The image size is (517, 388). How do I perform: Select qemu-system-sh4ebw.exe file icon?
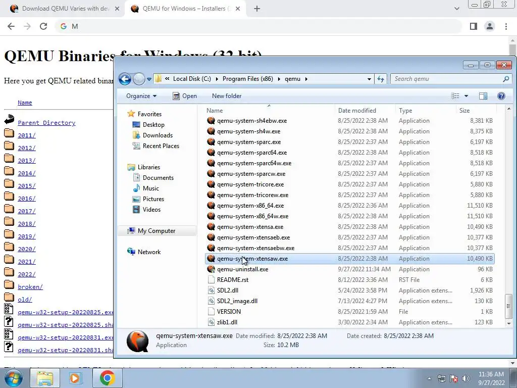[x=211, y=121]
